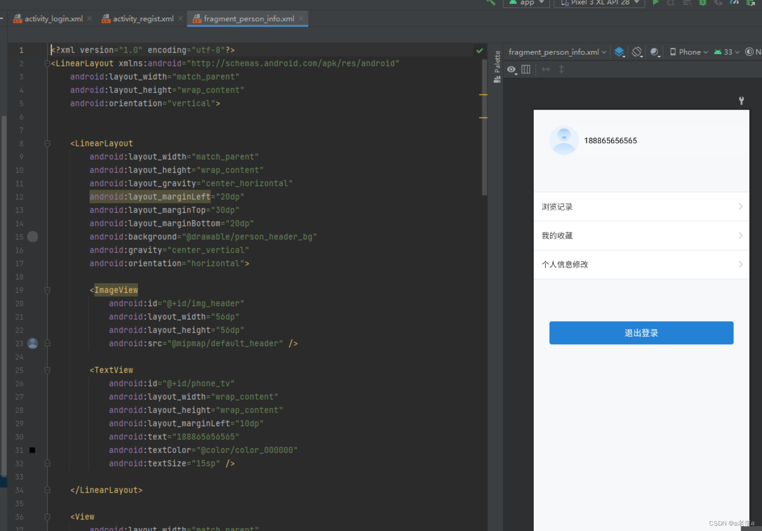Click the phone number 188865656565 in preview
The width and height of the screenshot is (762, 531).
click(610, 141)
